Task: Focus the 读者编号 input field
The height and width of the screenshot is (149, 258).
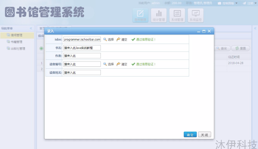Action: pyautogui.click(x=82, y=64)
